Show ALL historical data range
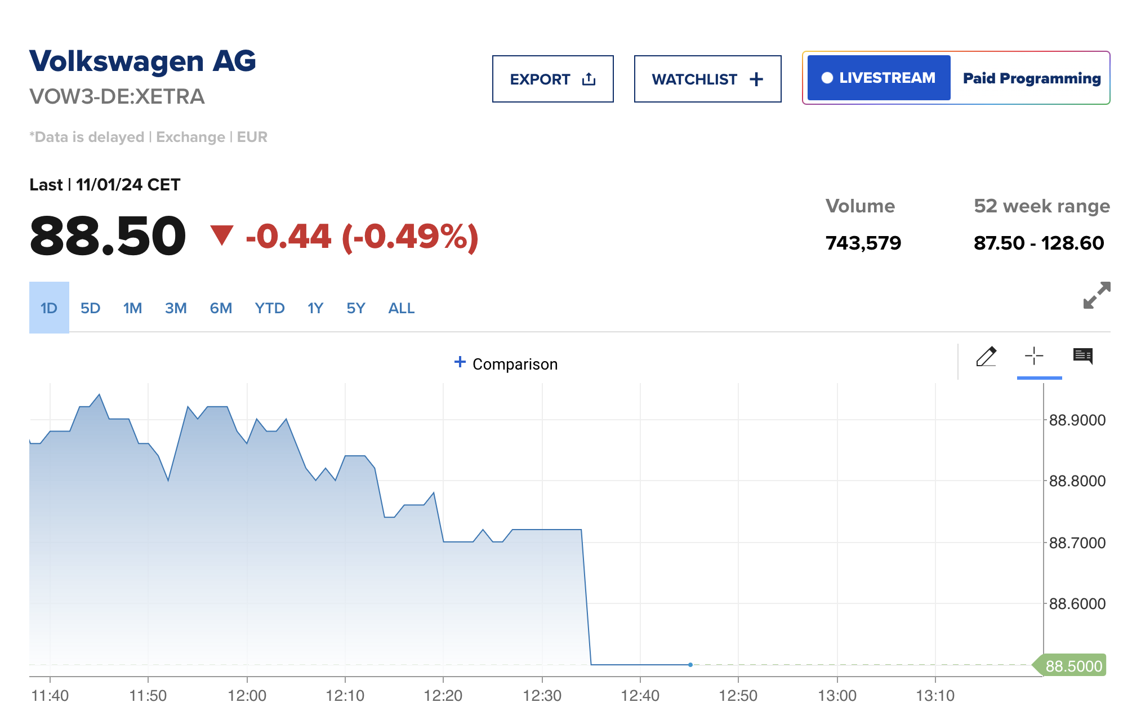 coord(402,308)
